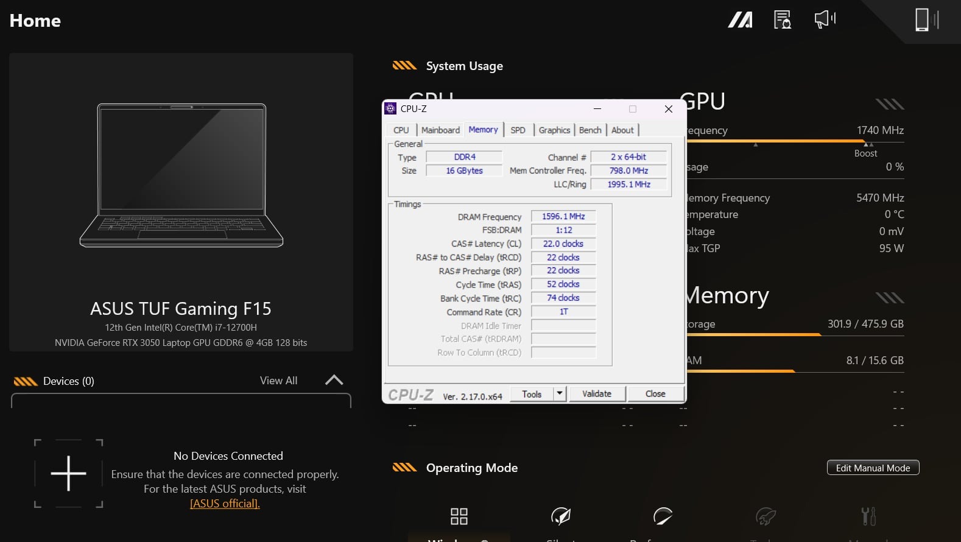Click the LLC/Ring 1995.1 MHz value

(x=628, y=185)
